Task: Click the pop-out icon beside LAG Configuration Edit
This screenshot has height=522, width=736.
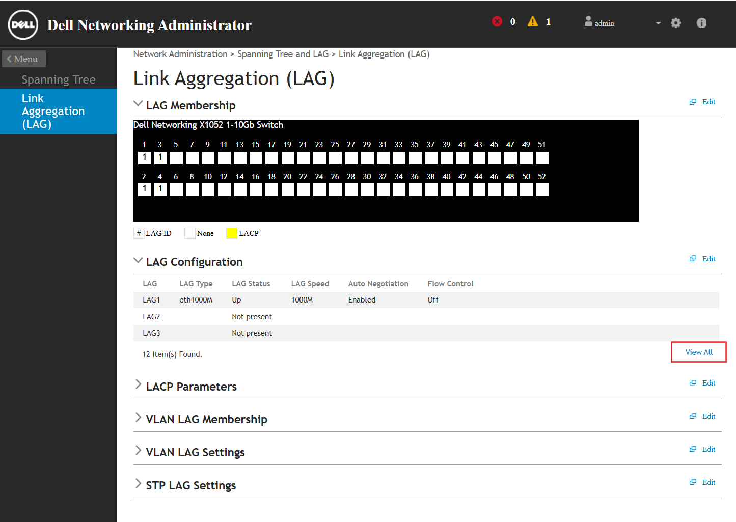Action: pyautogui.click(x=693, y=259)
